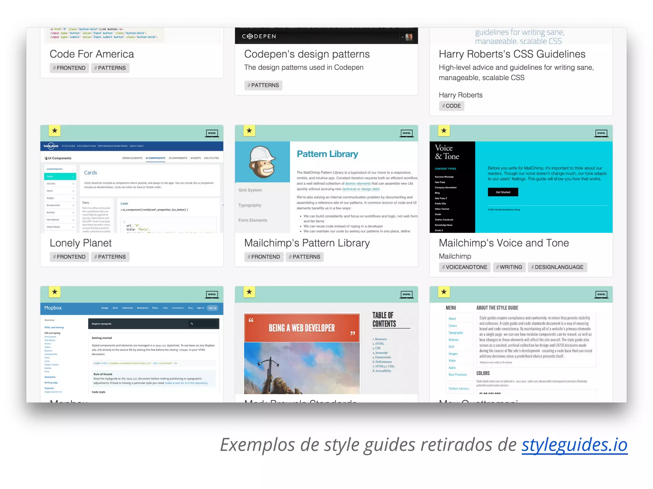Click the Colors item in style guide menu thumbnail
Image resolution: width=653 pixels, height=489 pixels.
tap(453, 326)
